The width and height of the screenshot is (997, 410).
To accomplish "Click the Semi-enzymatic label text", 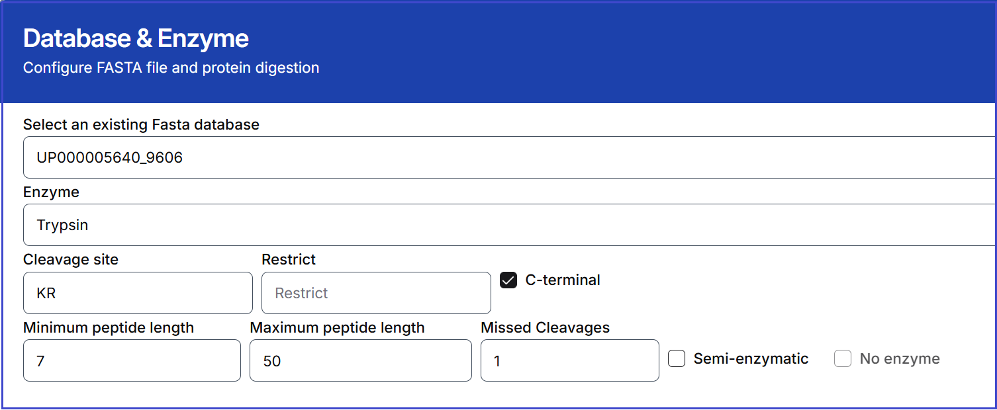I will pyautogui.click(x=751, y=359).
